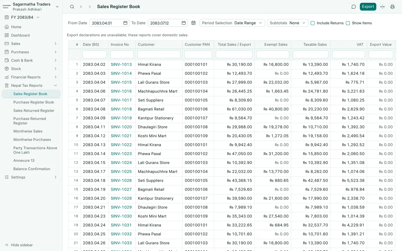Expand the Cash & Bank chevron
Viewport: 402px width, 251px height.
click(56, 60)
